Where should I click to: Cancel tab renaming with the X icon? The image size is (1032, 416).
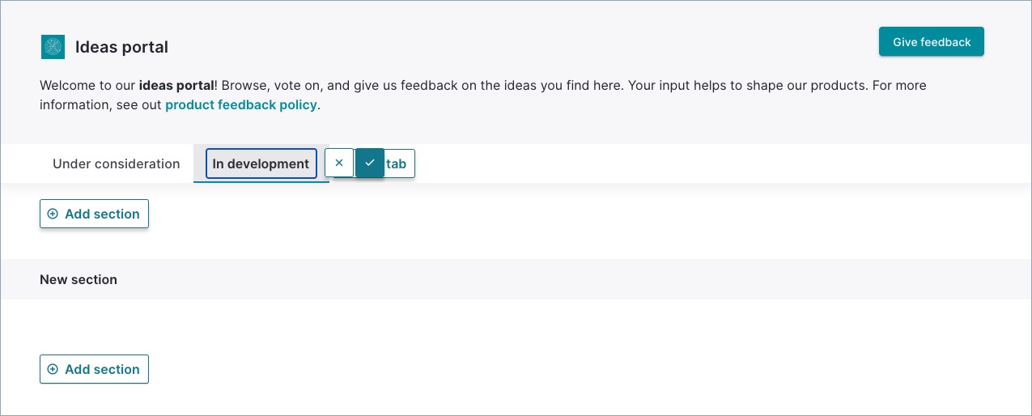click(x=339, y=163)
